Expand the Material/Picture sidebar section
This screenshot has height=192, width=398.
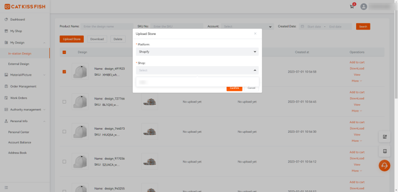(45, 75)
